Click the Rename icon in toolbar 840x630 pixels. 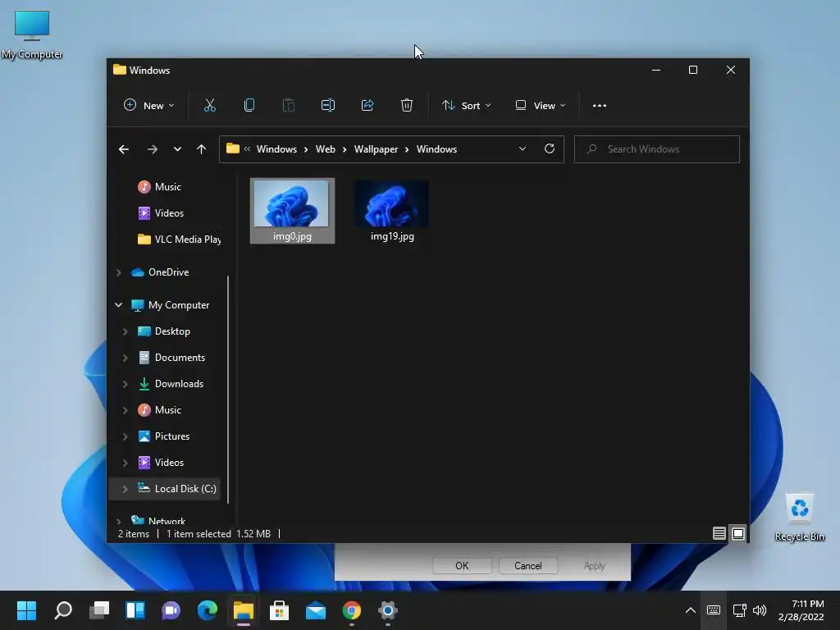(328, 105)
